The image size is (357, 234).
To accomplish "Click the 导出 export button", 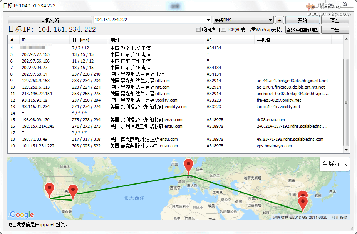I will [x=335, y=30].
